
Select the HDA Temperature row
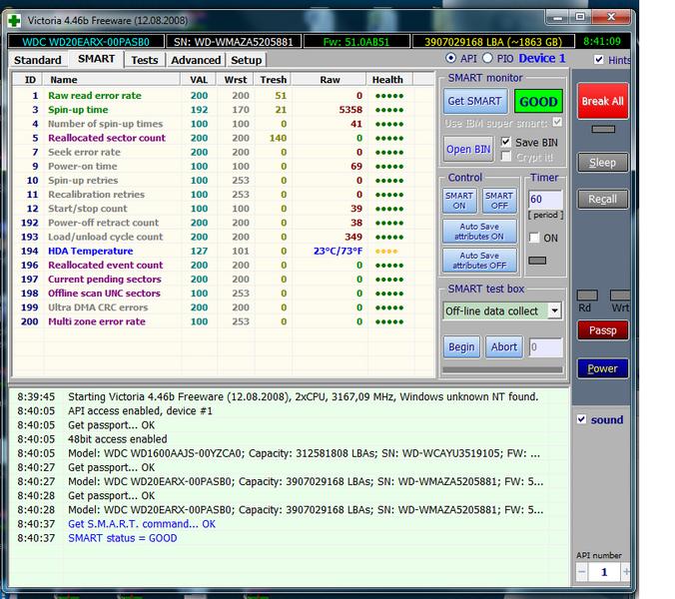tap(223, 251)
